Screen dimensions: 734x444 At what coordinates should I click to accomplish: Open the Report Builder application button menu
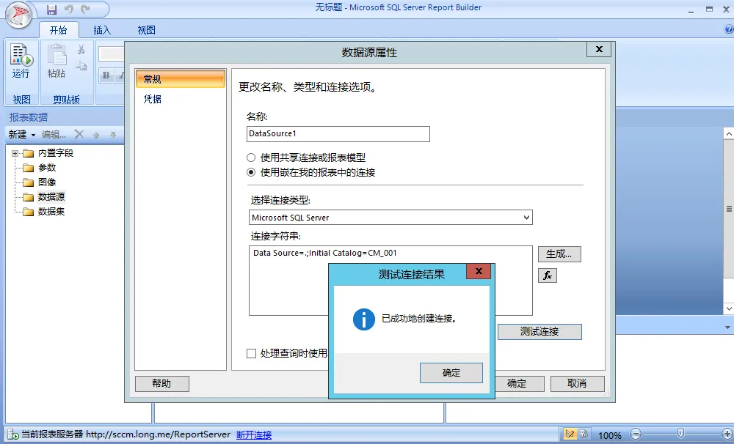[x=19, y=15]
